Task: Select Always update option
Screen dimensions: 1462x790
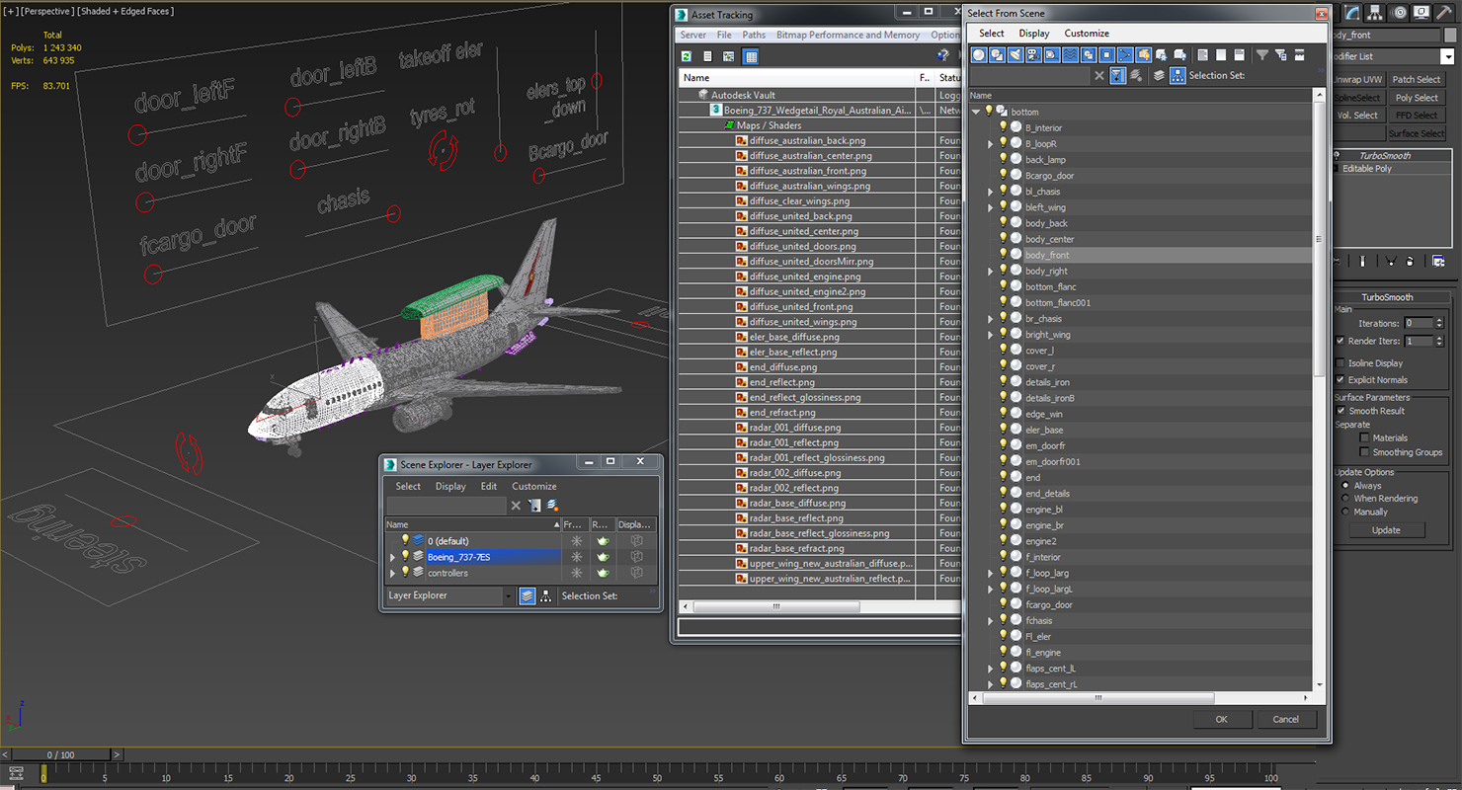Action: point(1344,486)
